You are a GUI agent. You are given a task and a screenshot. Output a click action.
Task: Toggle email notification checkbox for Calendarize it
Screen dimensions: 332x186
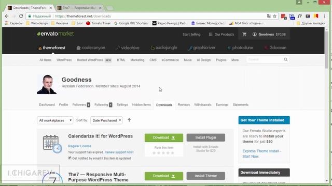coord(70,158)
